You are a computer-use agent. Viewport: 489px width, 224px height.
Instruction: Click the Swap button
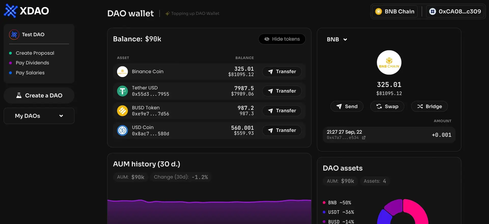(387, 107)
